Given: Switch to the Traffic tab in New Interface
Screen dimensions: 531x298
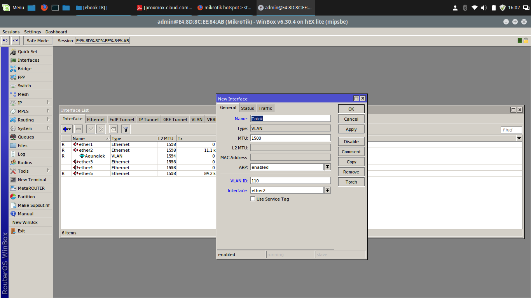Looking at the screenshot, I should [265, 108].
